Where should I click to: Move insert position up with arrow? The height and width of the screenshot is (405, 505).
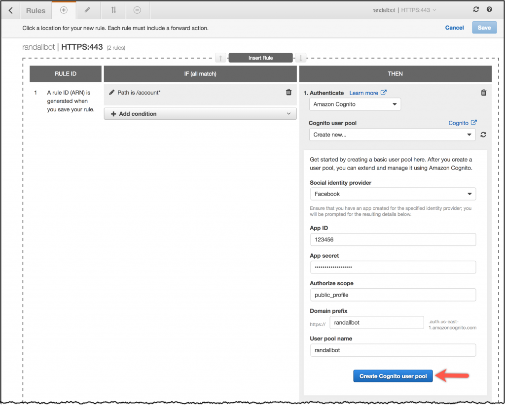click(x=220, y=58)
